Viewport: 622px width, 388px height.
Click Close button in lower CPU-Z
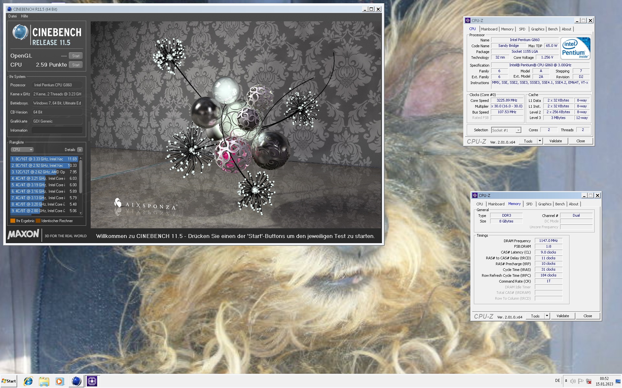(588, 316)
